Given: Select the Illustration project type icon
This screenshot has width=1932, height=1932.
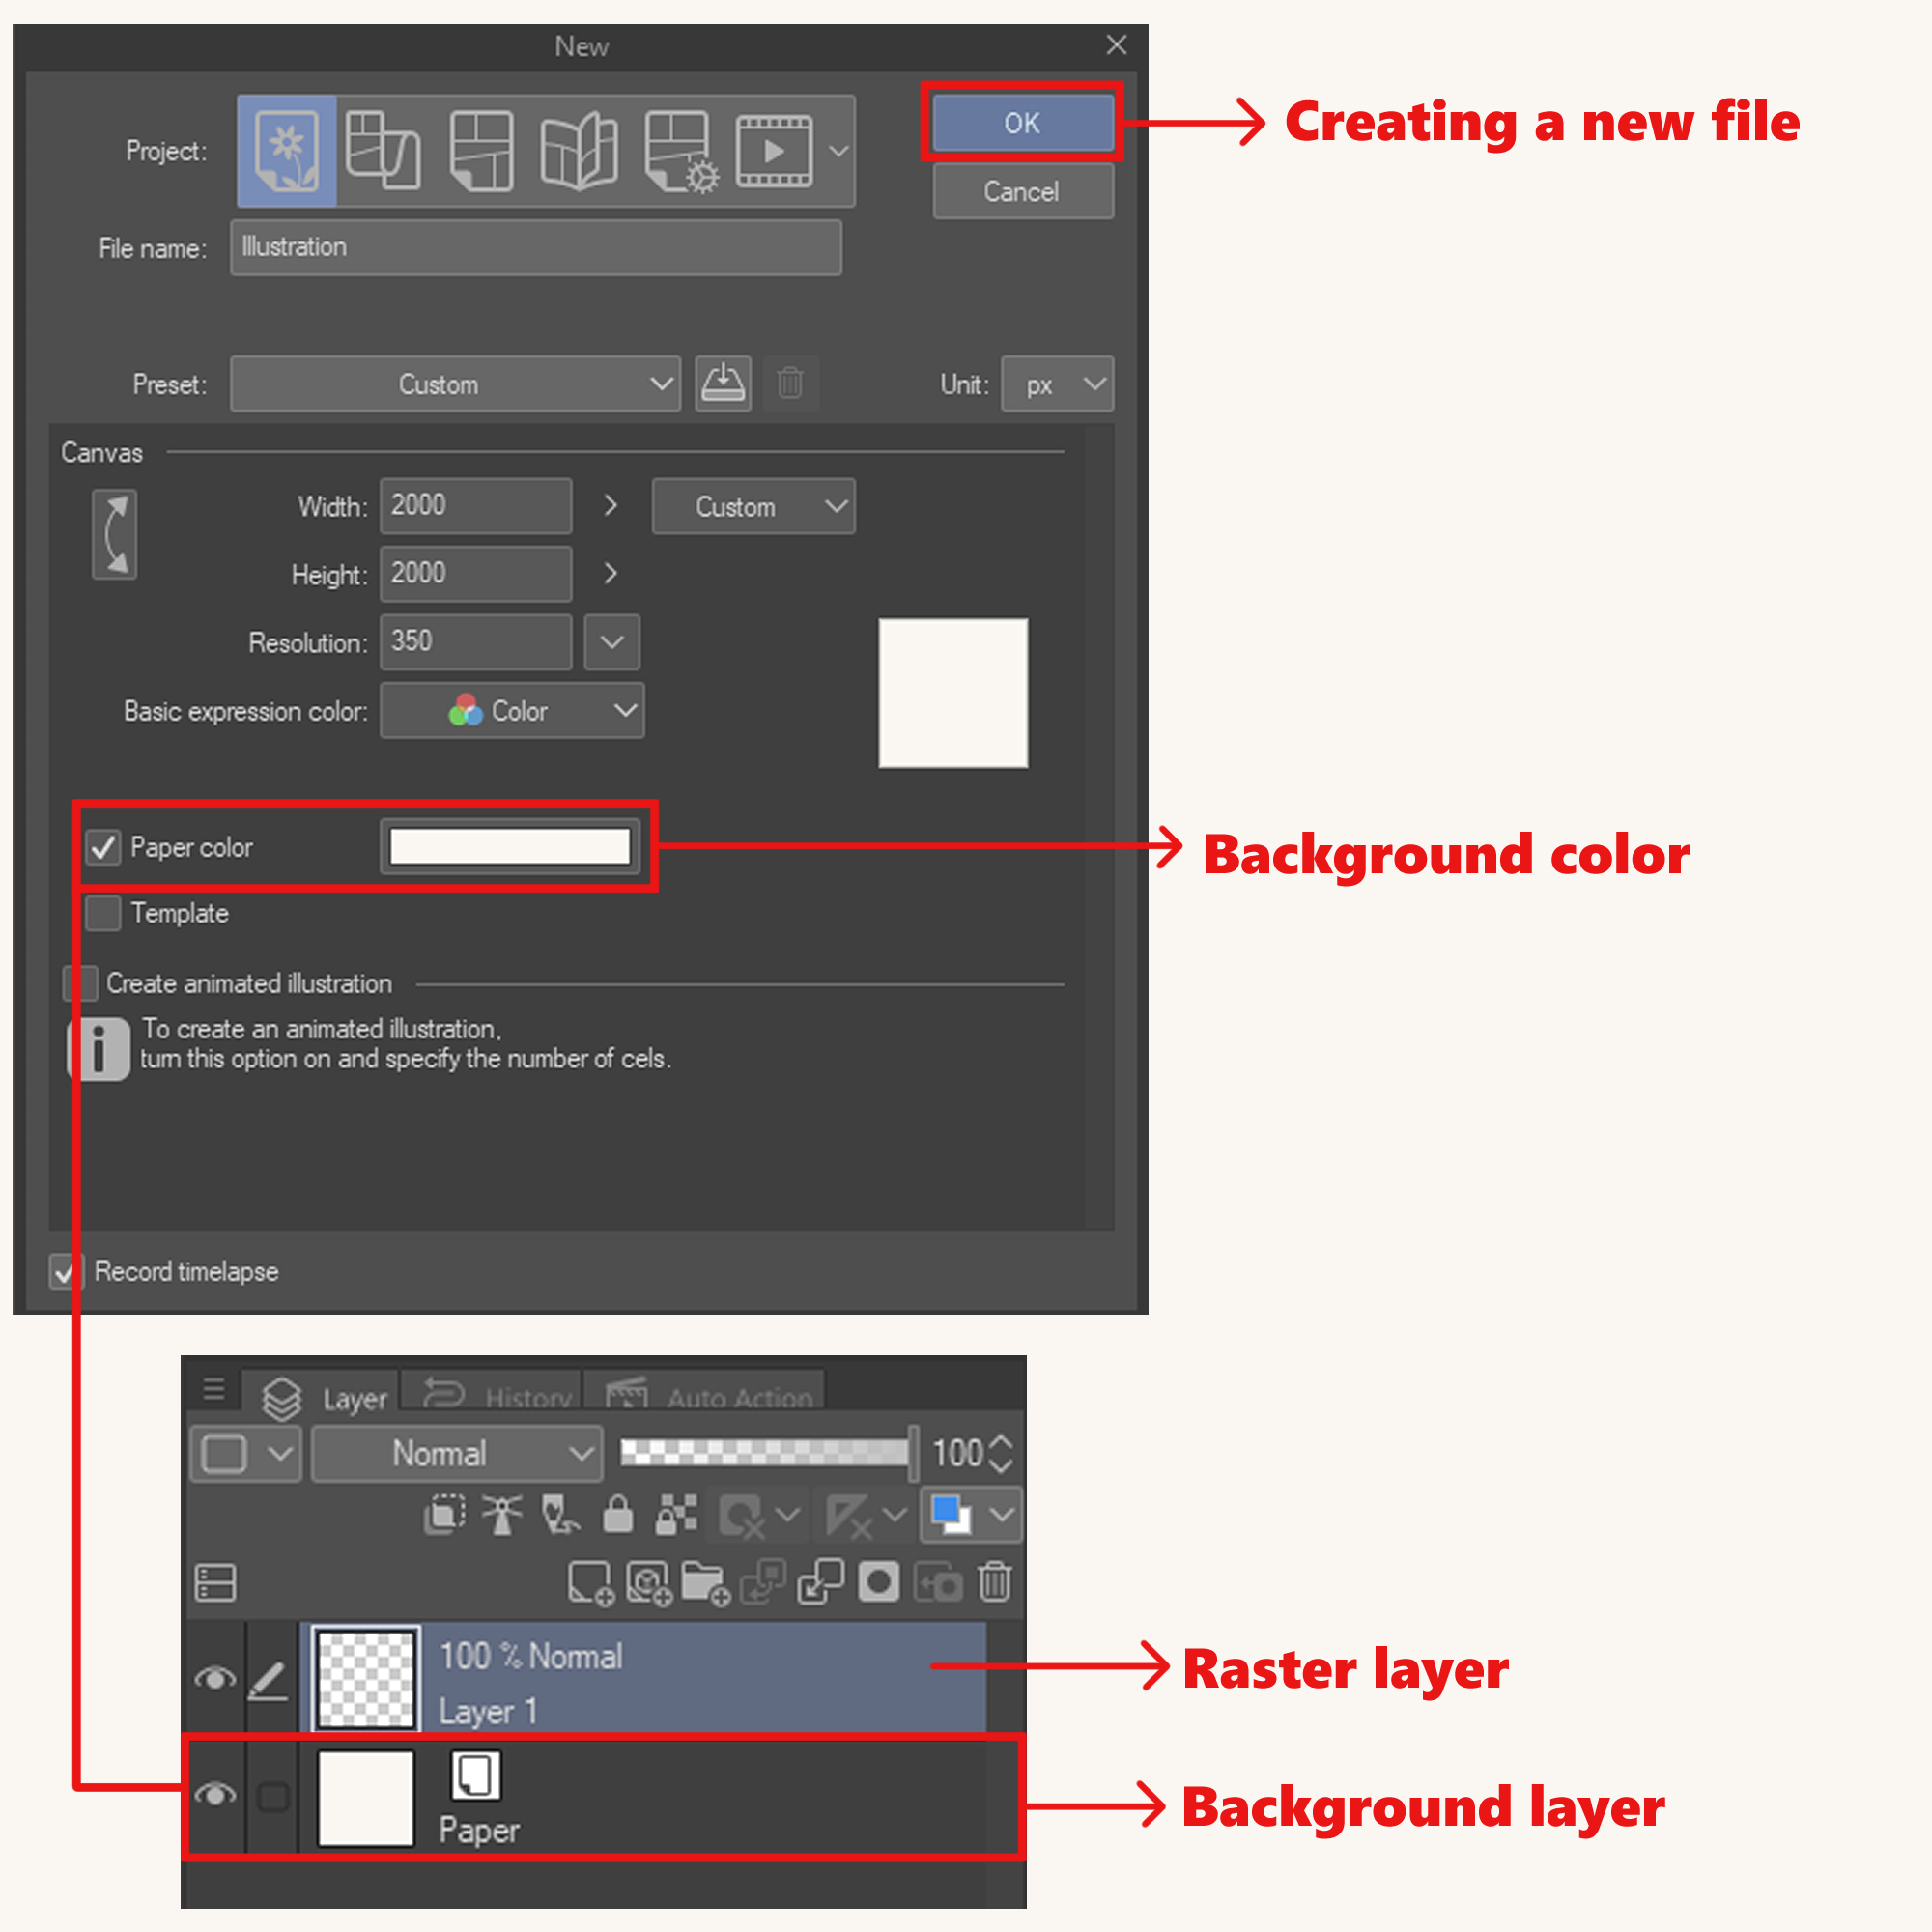Looking at the screenshot, I should (x=286, y=151).
